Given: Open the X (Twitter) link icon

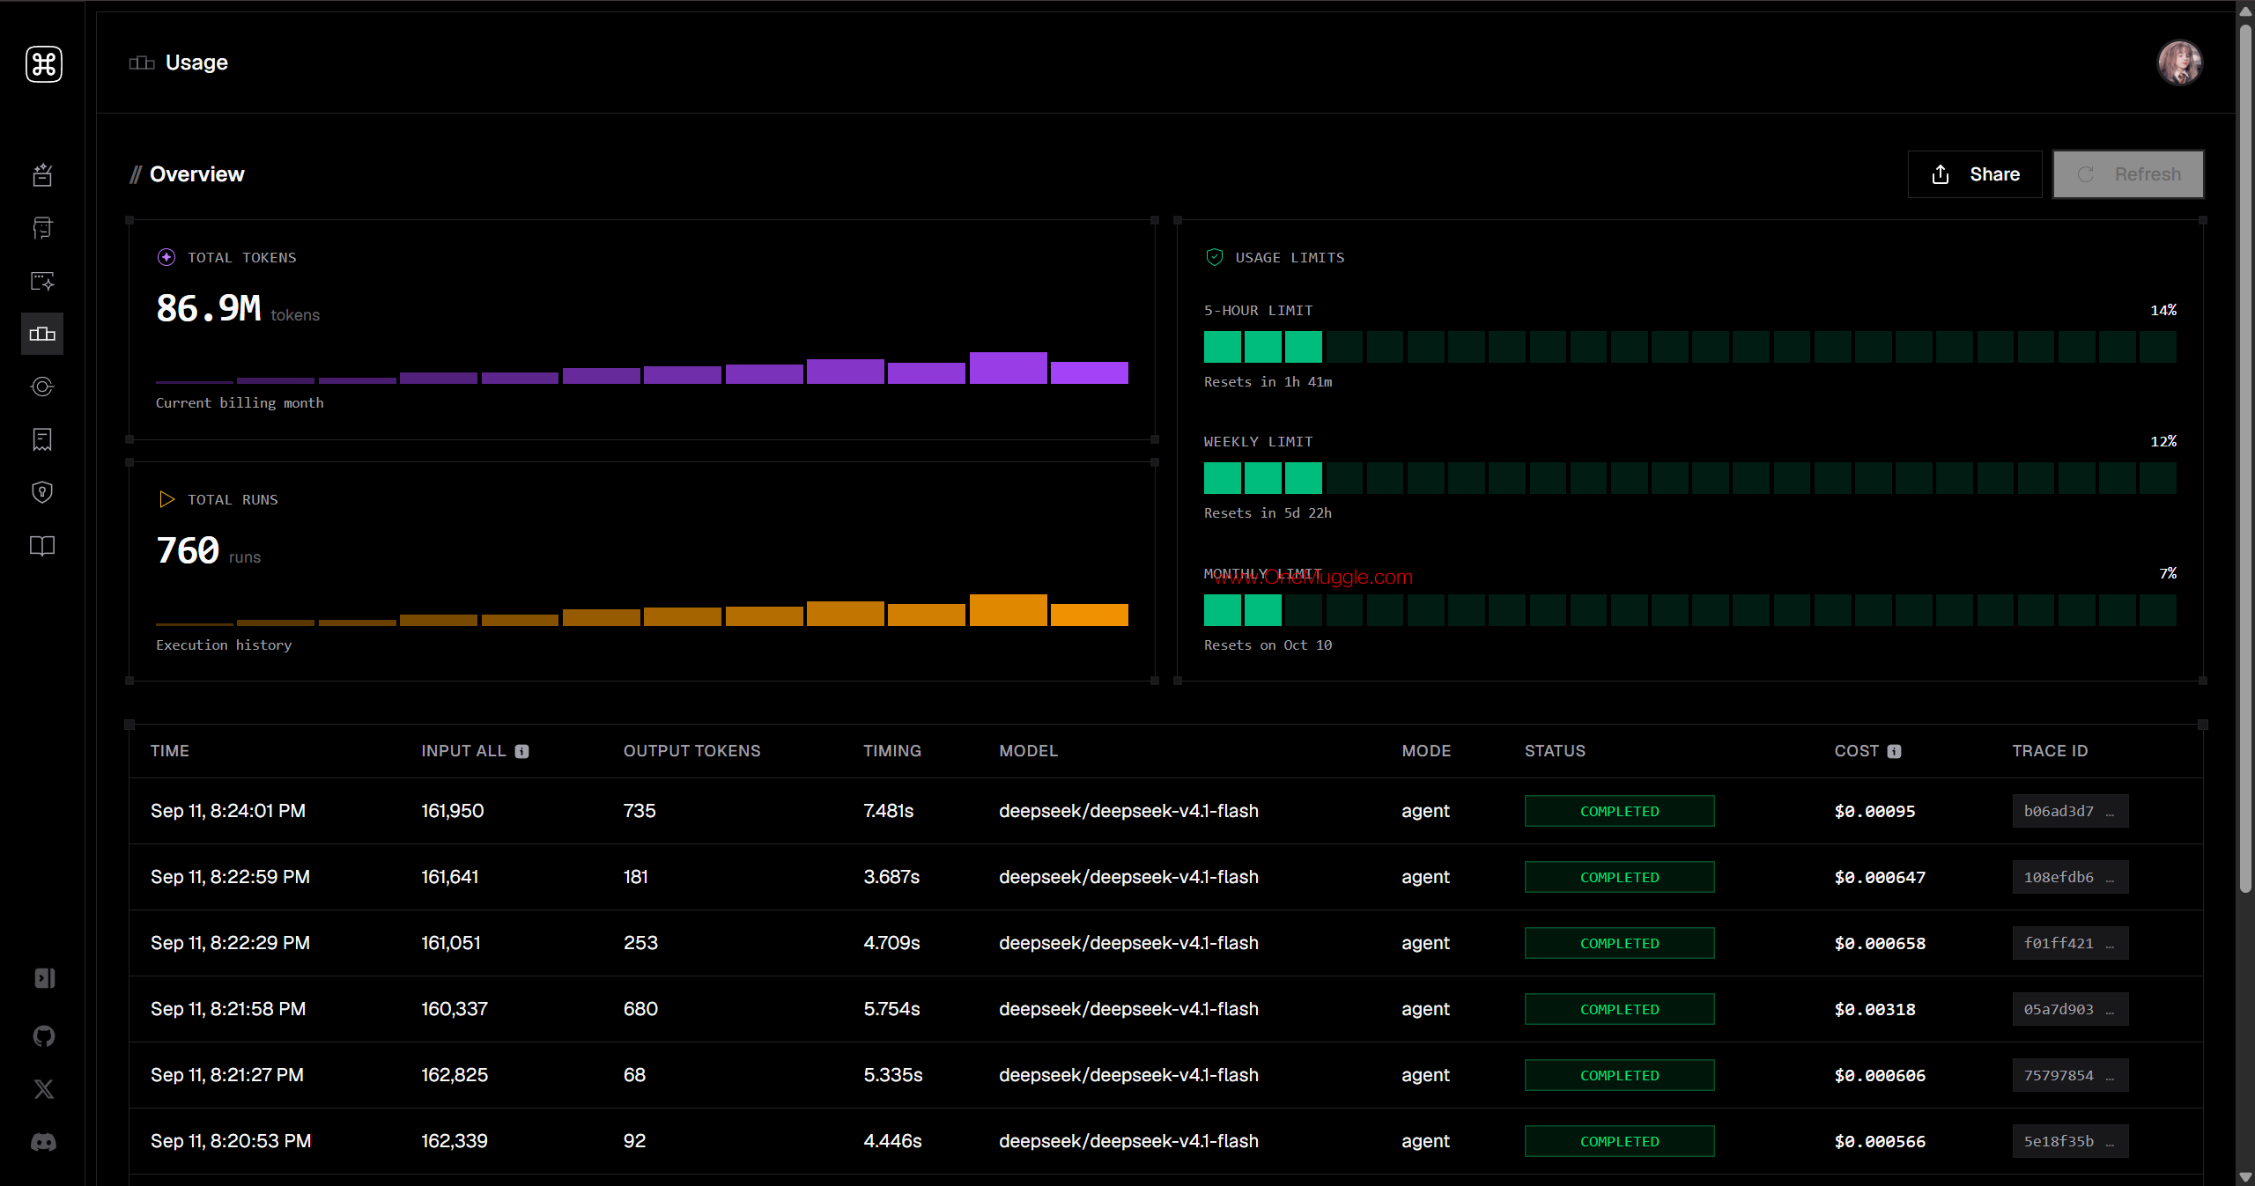Looking at the screenshot, I should (x=44, y=1089).
